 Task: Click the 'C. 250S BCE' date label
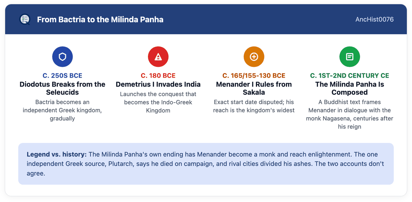62,76
